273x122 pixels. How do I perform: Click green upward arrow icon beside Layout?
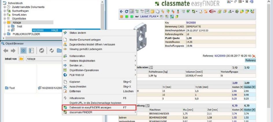[x=177, y=17]
